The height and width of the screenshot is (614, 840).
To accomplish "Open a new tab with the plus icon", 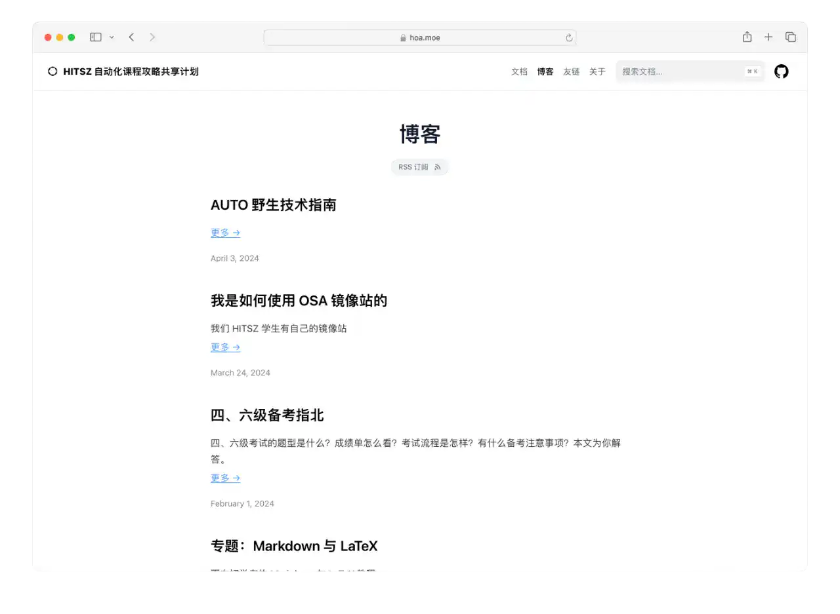I will pyautogui.click(x=768, y=37).
